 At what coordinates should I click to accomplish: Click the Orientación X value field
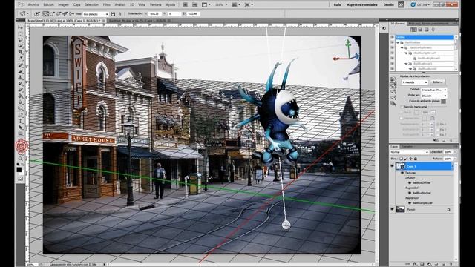click(x=155, y=14)
